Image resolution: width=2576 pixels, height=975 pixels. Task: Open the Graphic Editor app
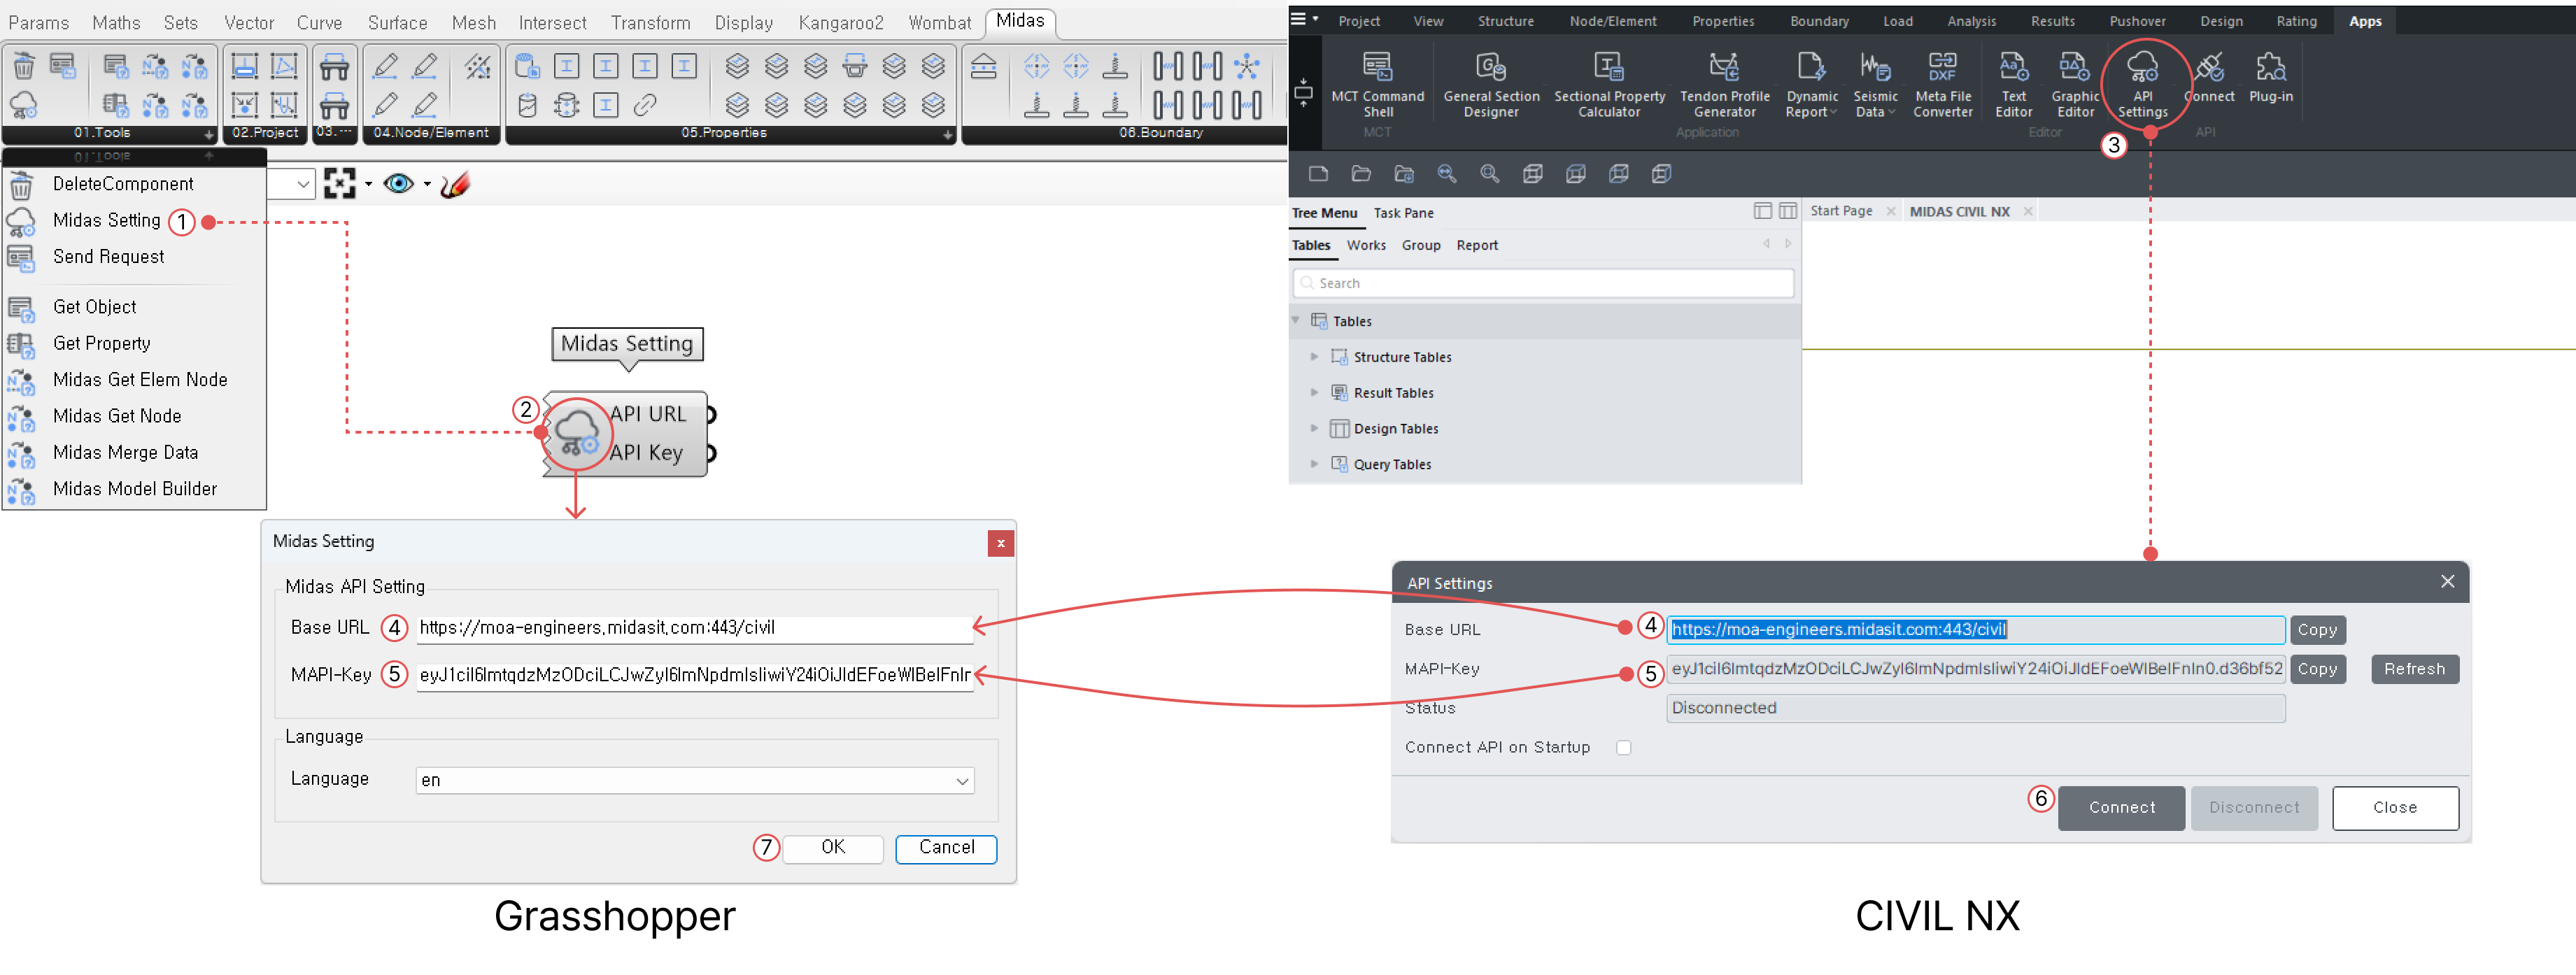point(2074,85)
